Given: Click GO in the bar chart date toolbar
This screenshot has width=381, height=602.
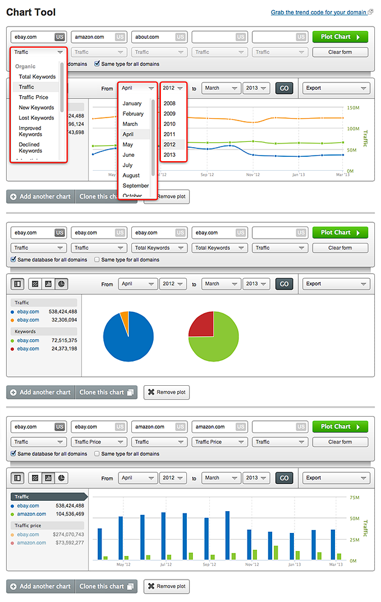Looking at the screenshot, I should (x=284, y=478).
